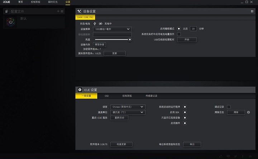Open the 温度单位 temperature unit dropdown

(x=128, y=112)
